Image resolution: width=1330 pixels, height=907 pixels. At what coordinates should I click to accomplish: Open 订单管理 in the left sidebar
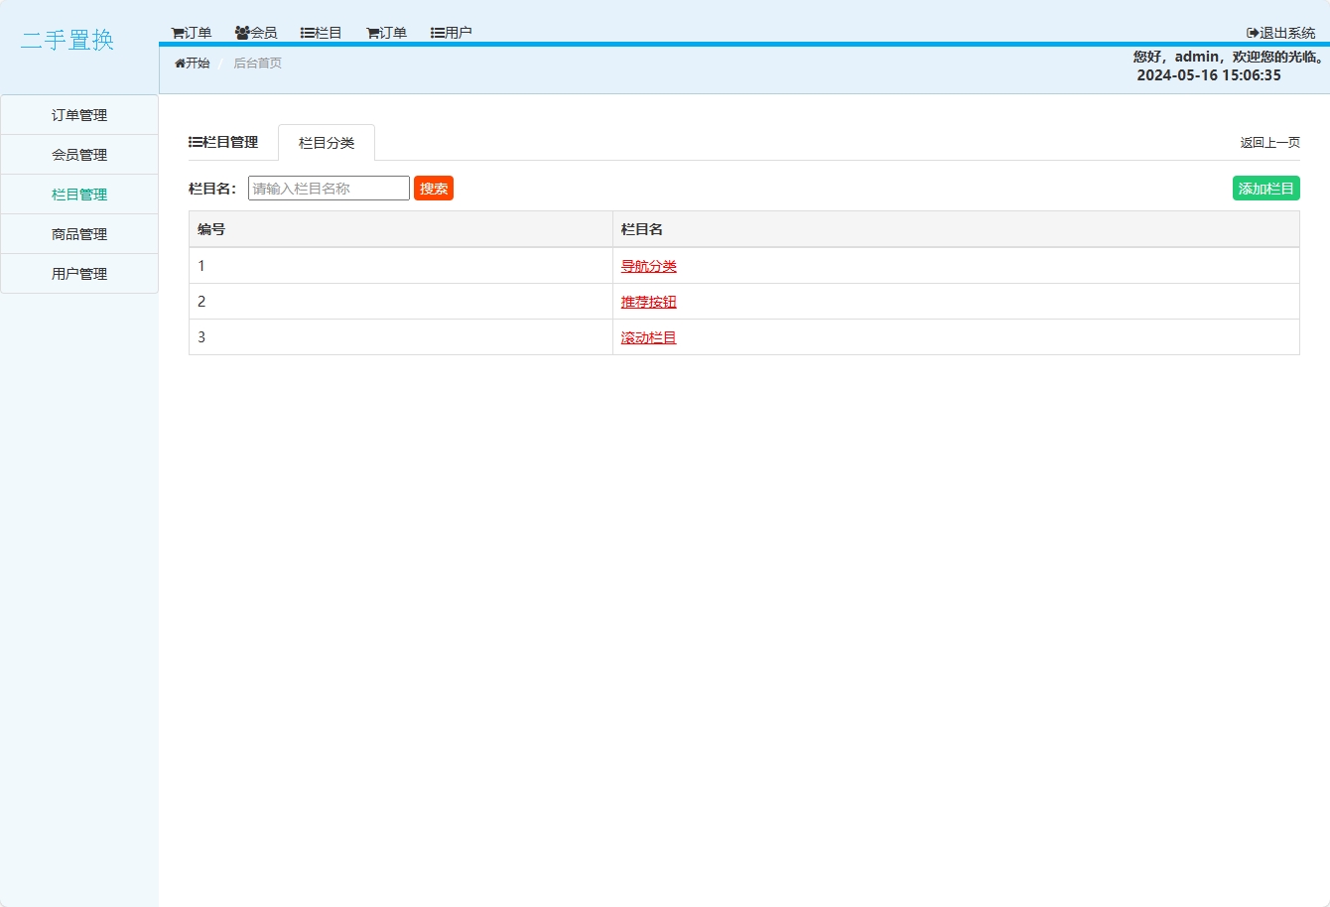click(x=79, y=115)
